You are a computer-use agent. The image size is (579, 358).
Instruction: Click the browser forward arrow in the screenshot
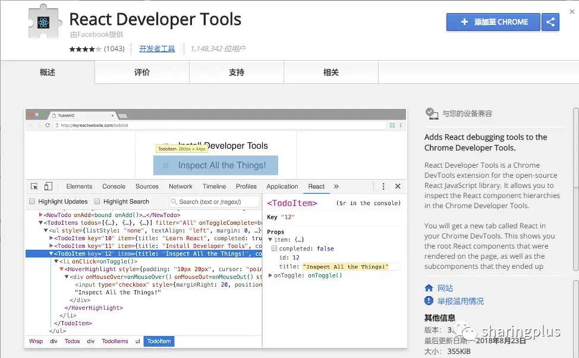coord(39,125)
